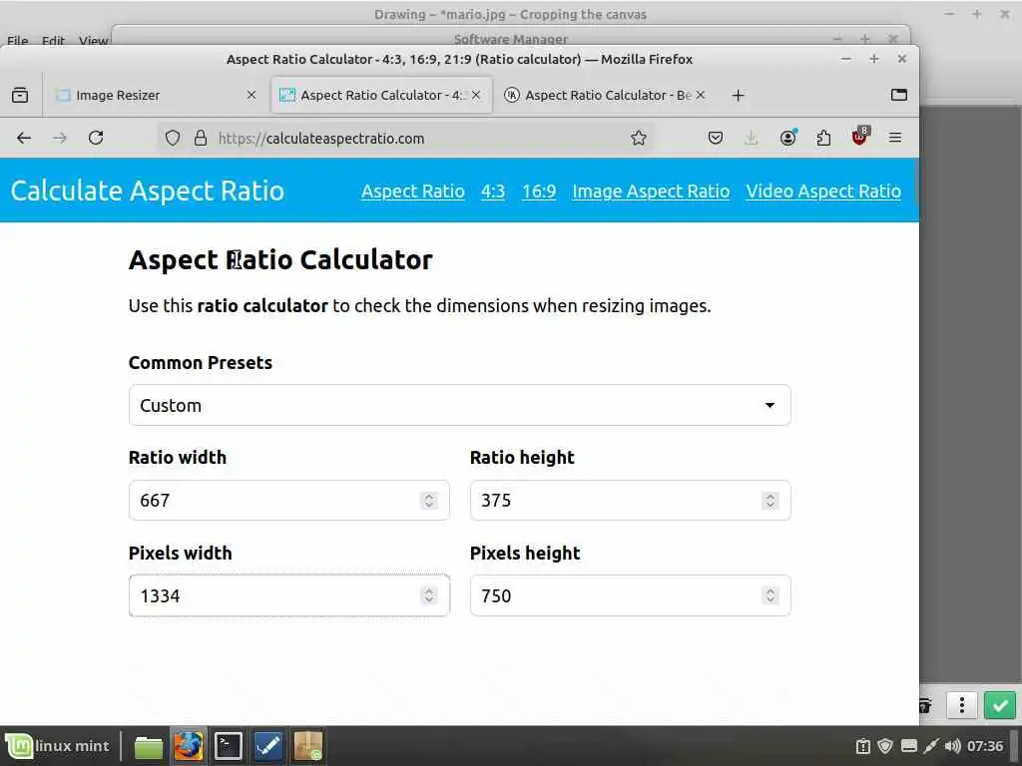Go back using the Firefox back arrow
The width and height of the screenshot is (1022, 766).
point(24,138)
